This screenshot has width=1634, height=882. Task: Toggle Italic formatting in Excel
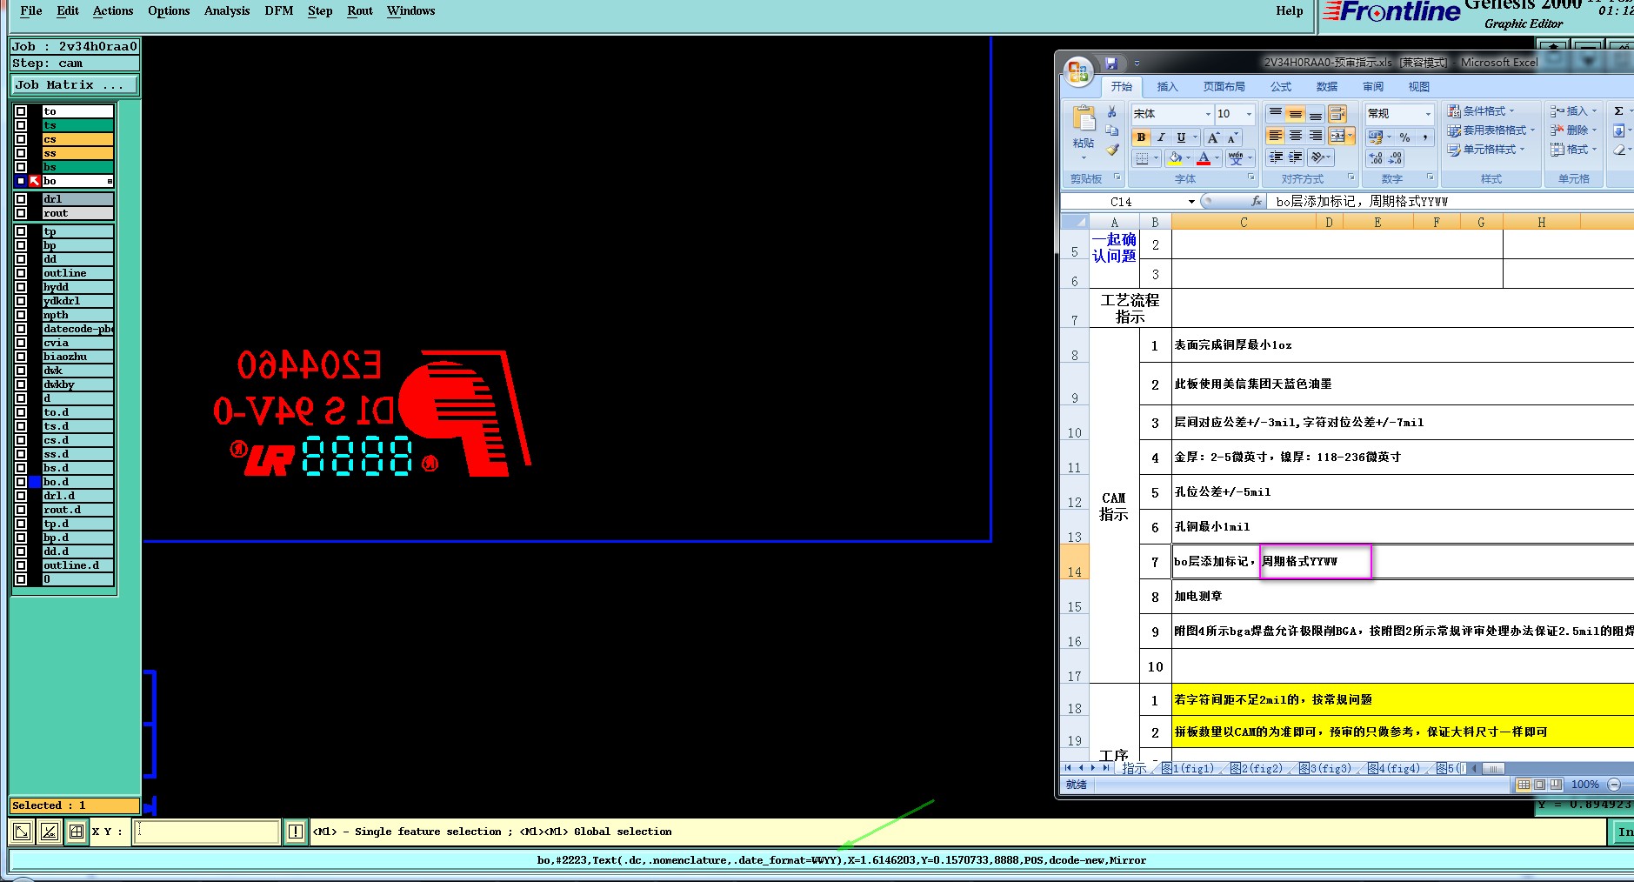(x=1160, y=137)
